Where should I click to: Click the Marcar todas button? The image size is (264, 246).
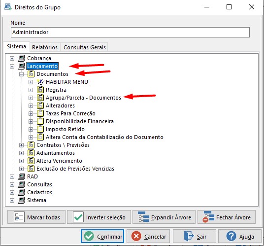(x=36, y=217)
